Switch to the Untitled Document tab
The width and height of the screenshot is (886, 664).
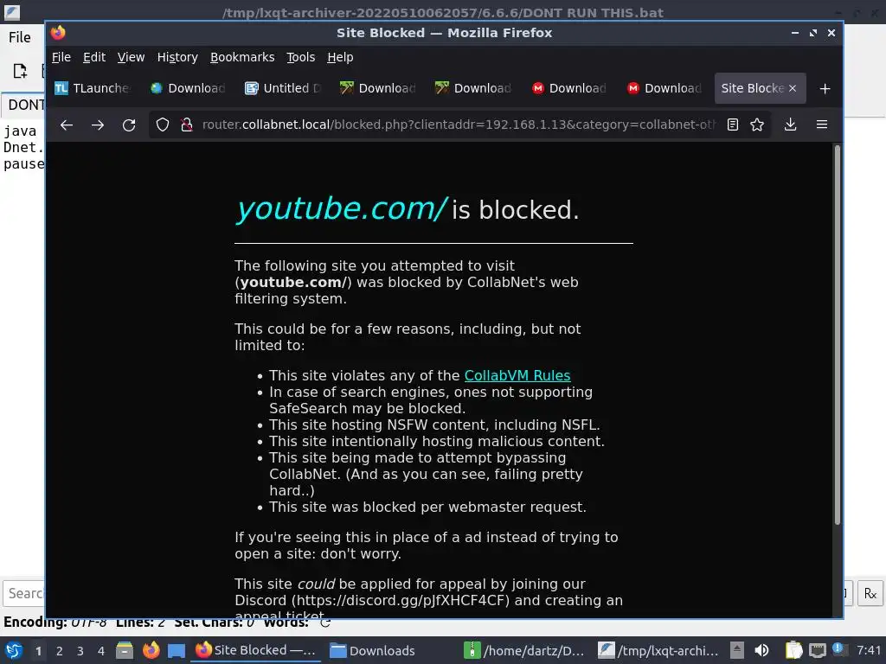tap(283, 88)
